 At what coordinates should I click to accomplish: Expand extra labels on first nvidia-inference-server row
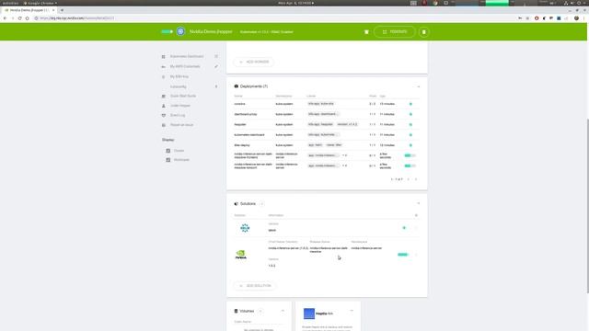[x=344, y=155]
